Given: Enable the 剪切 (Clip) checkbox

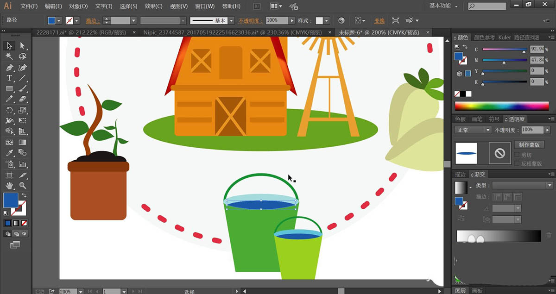Looking at the screenshot, I should click(x=517, y=155).
